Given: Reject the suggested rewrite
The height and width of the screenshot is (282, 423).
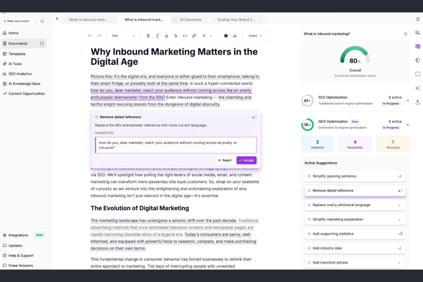Looking at the screenshot, I should [x=225, y=160].
